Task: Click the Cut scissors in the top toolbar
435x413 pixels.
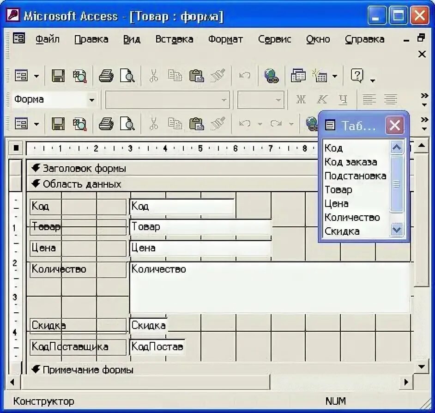Action: [x=153, y=76]
